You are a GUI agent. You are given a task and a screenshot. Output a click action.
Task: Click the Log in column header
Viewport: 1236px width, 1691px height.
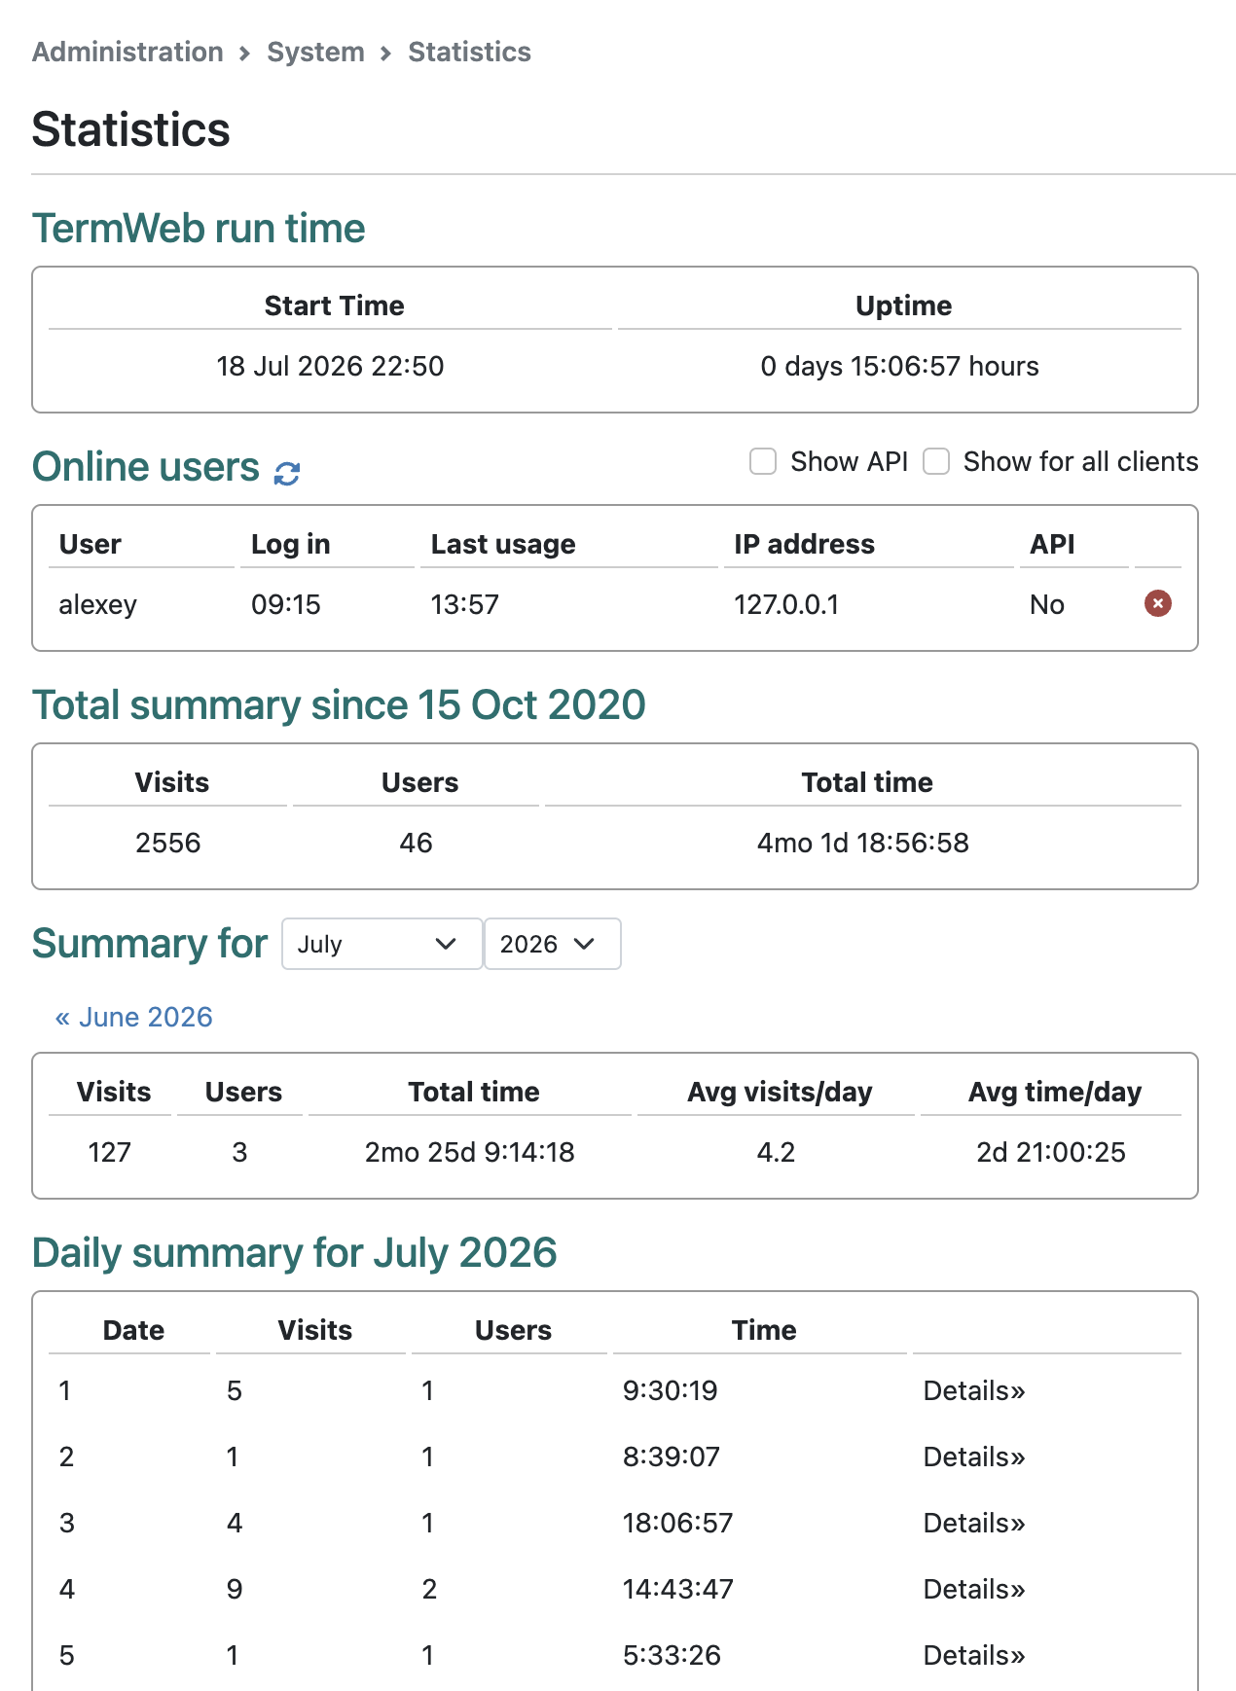290,544
